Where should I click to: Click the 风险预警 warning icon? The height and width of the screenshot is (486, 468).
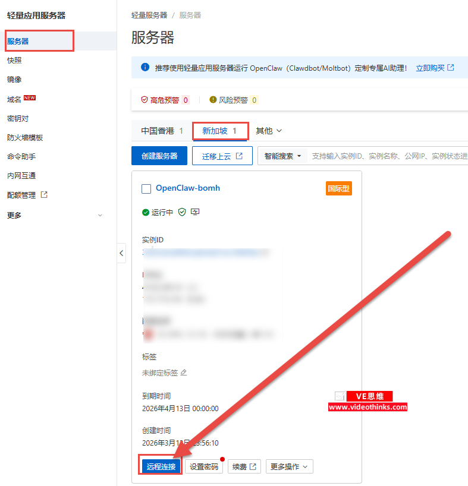pos(213,99)
